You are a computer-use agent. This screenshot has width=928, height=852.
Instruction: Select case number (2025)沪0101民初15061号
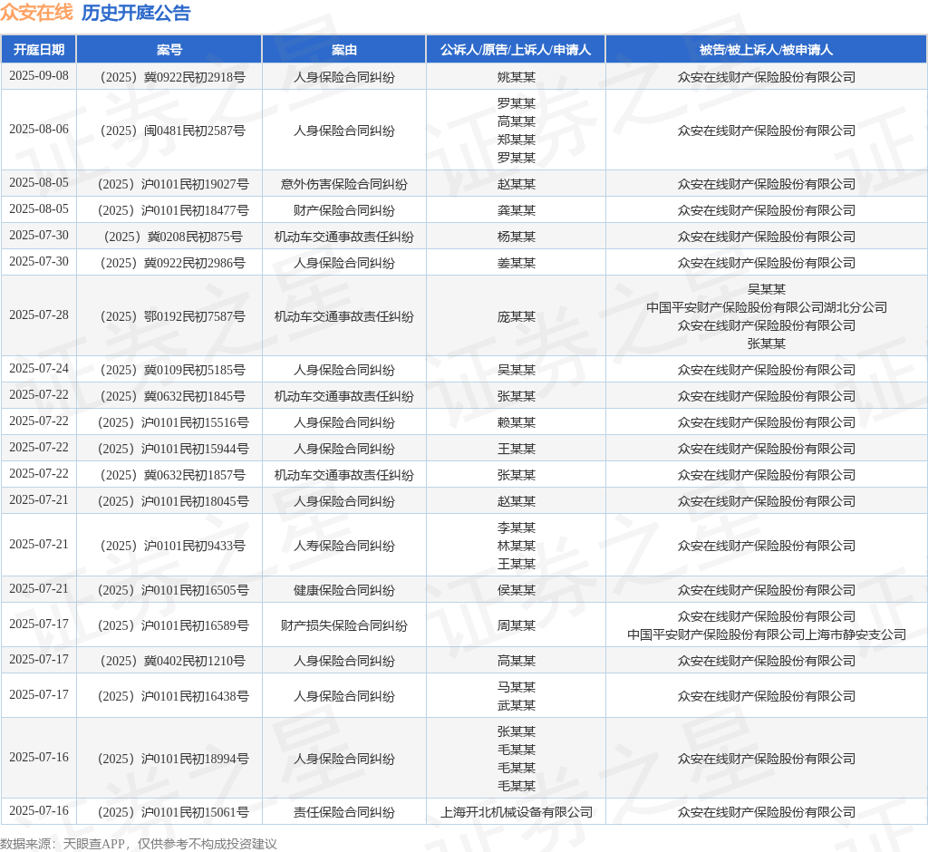[173, 812]
